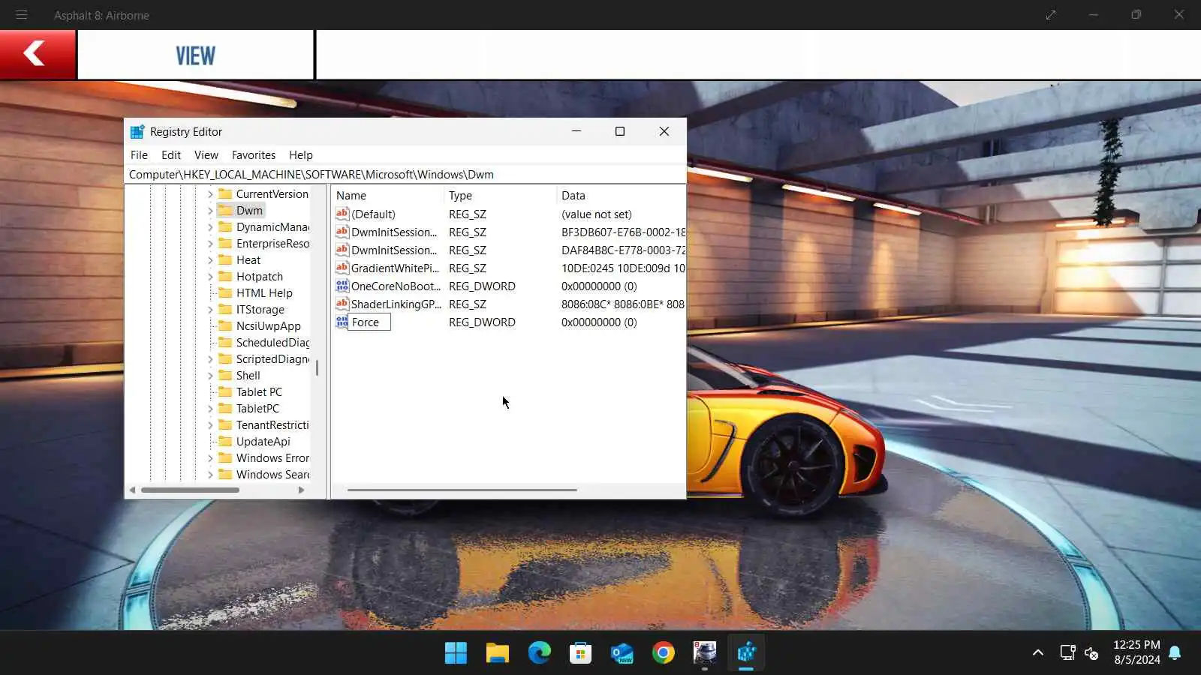Click the folder icon beside NcsiUwpApp
Image resolution: width=1201 pixels, height=675 pixels.
[x=225, y=325]
